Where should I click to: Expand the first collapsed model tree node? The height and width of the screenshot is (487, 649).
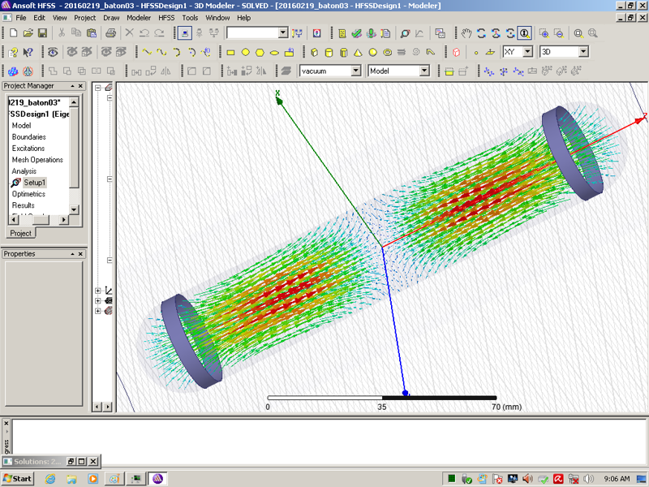(x=98, y=291)
